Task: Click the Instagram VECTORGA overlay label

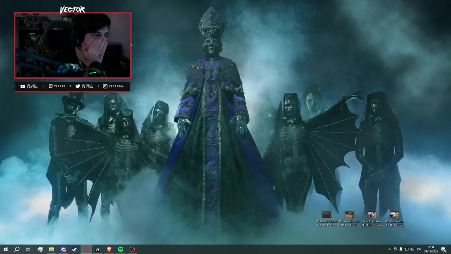Action: pyautogui.click(x=113, y=86)
